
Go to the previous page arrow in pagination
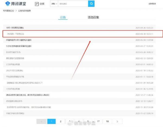pyautogui.click(x=41, y=121)
